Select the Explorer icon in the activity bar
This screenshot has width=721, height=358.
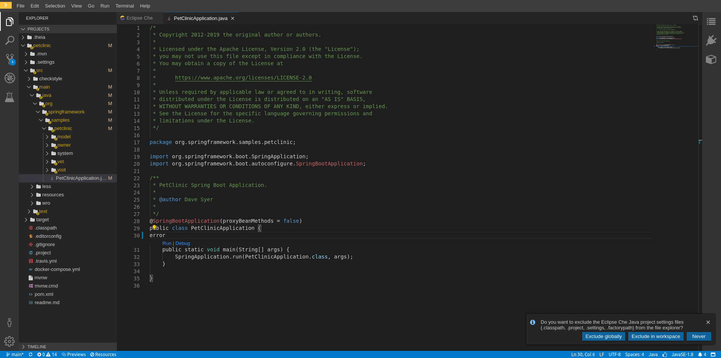[10, 21]
